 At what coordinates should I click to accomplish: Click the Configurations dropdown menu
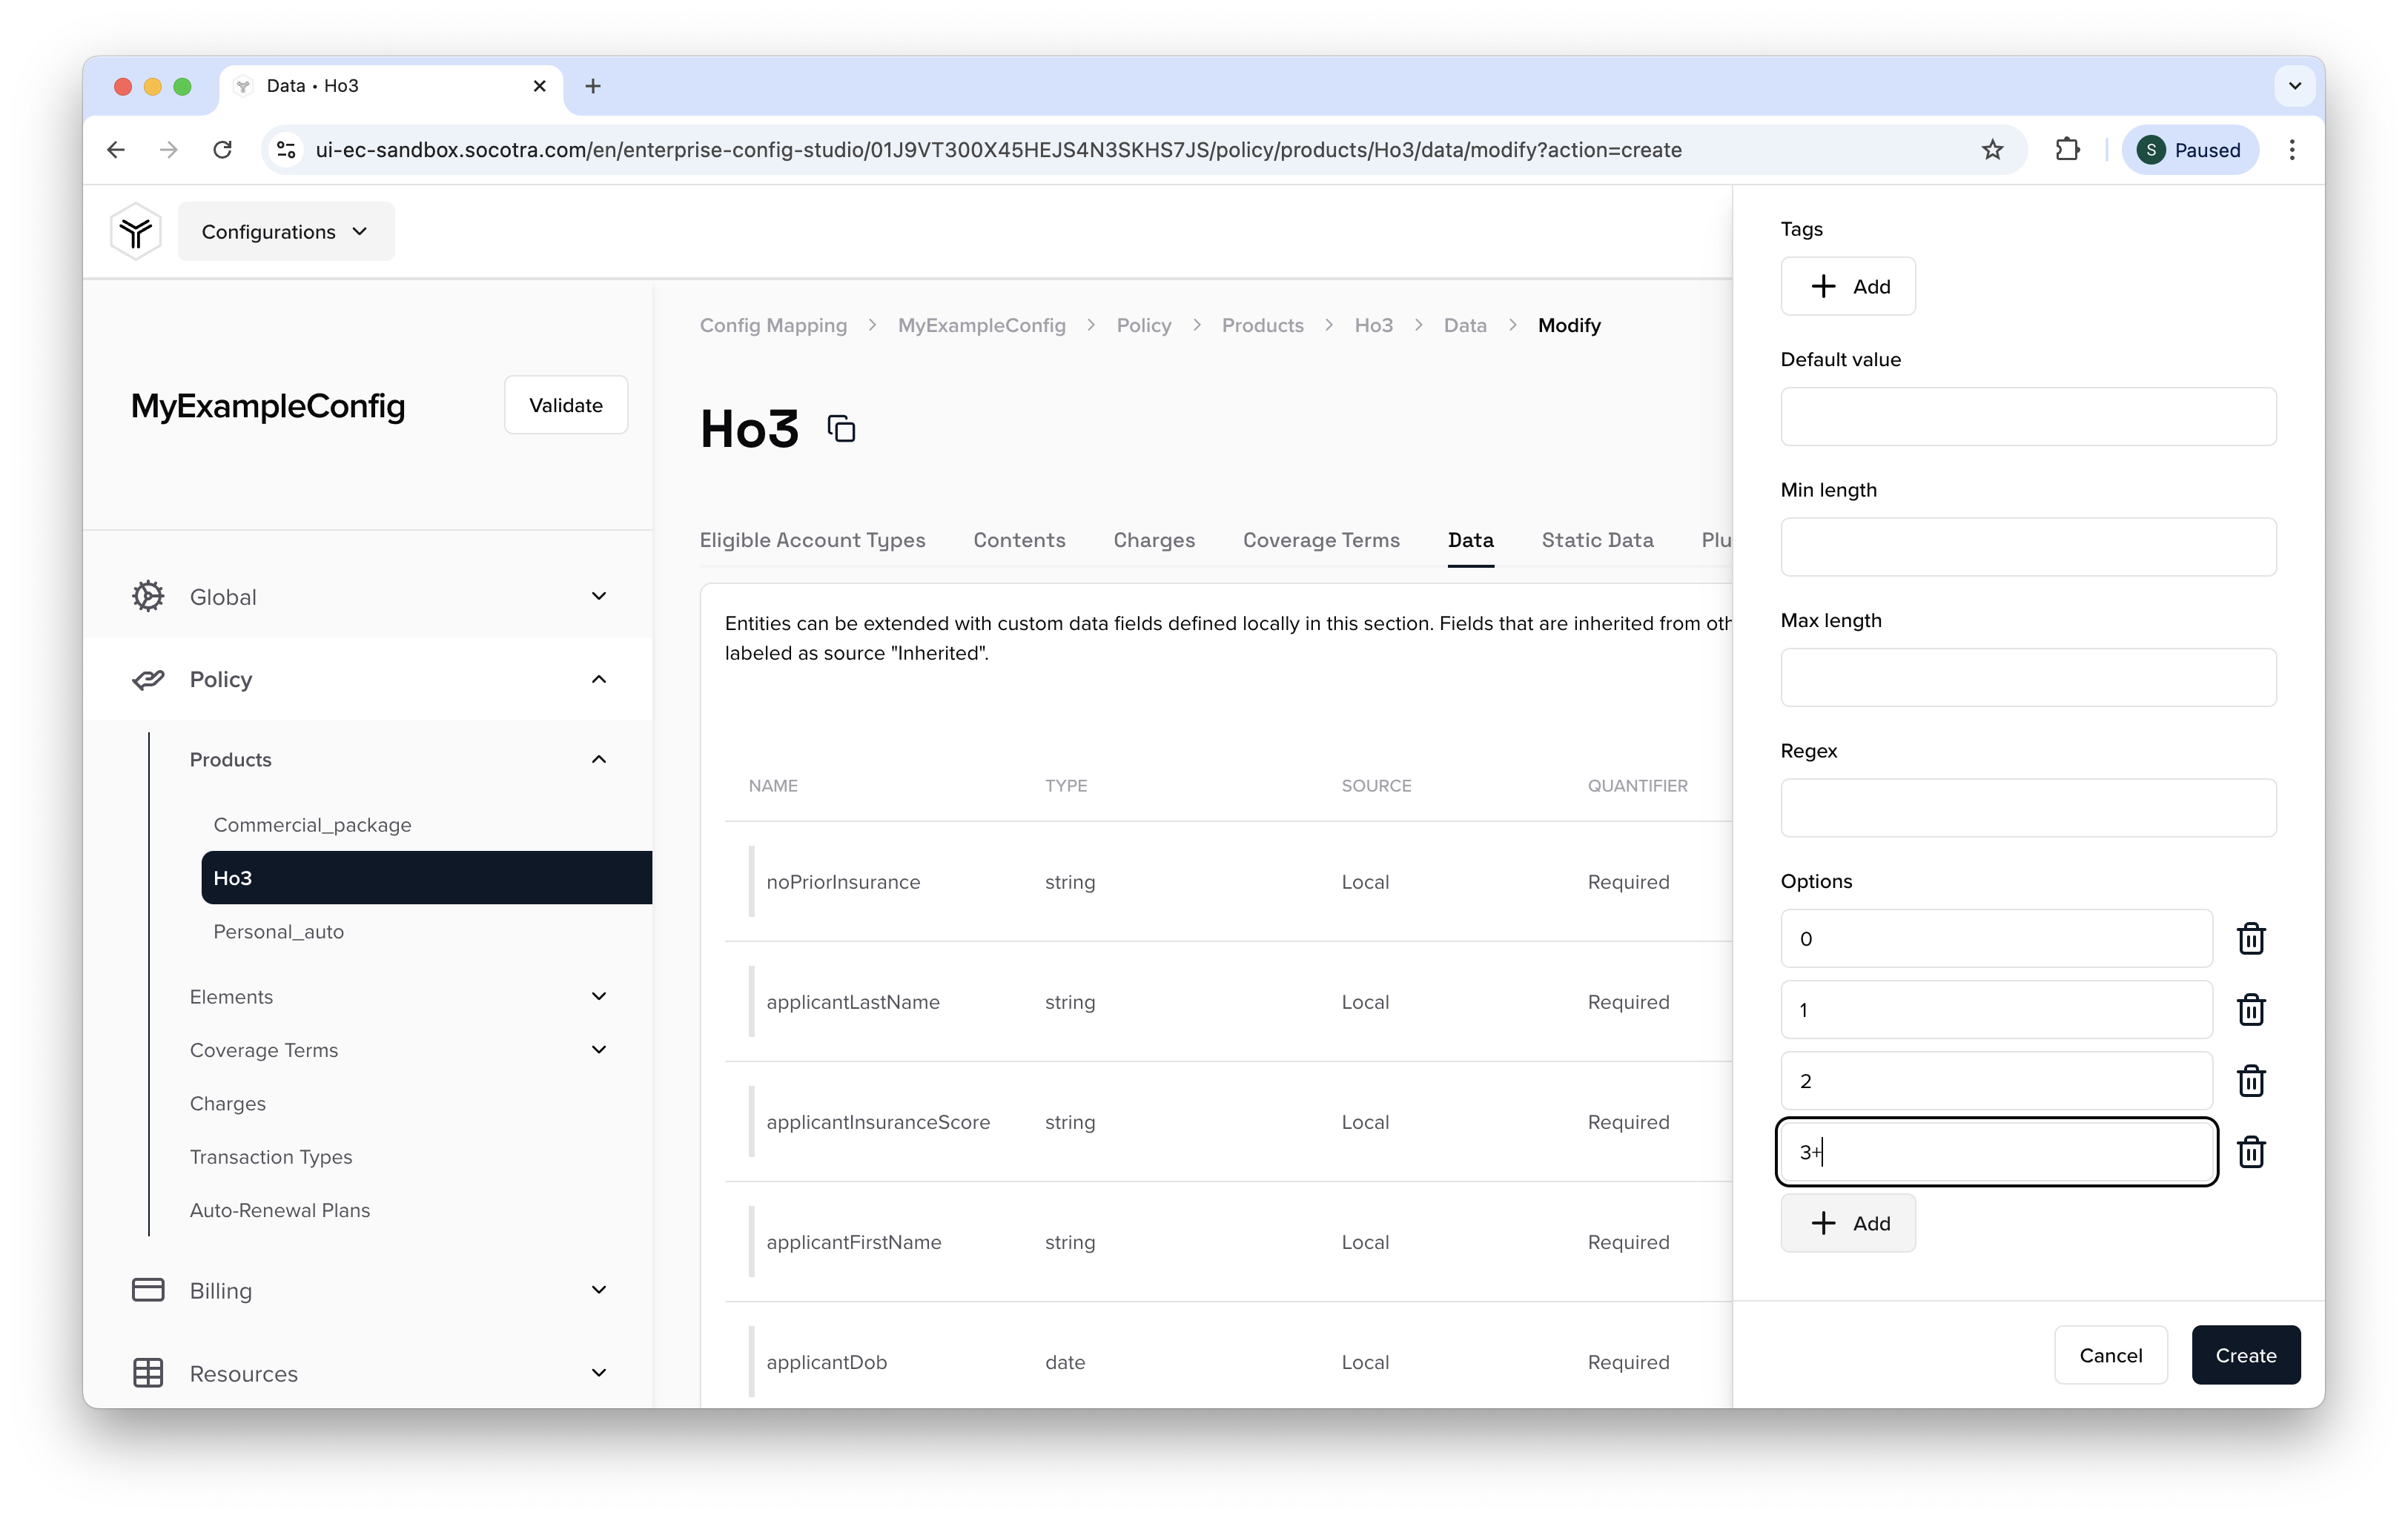(x=285, y=231)
